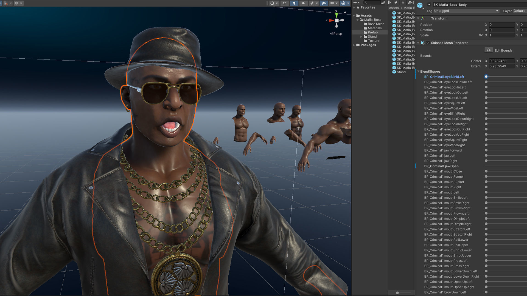This screenshot has height=296, width=527.
Task: Toggle scene lighting lightbulb button
Action: tap(294, 3)
